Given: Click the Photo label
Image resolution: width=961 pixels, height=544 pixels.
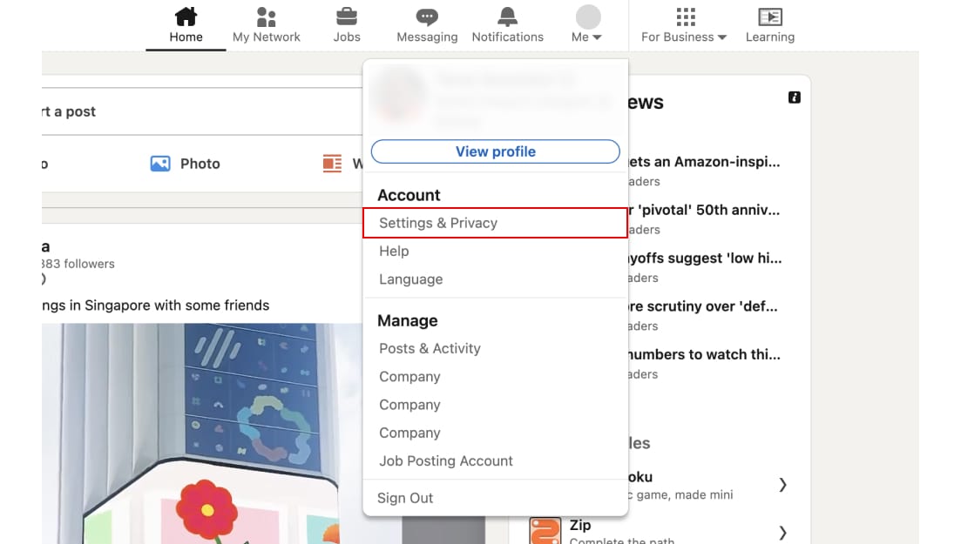Looking at the screenshot, I should [x=200, y=164].
